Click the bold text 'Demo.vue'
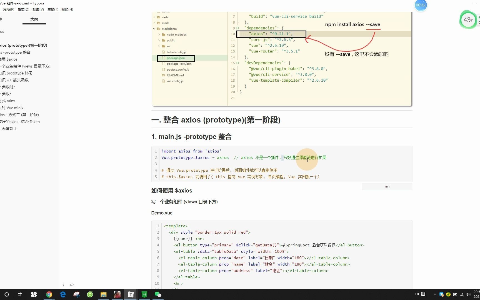This screenshot has height=300, width=480. point(162,213)
